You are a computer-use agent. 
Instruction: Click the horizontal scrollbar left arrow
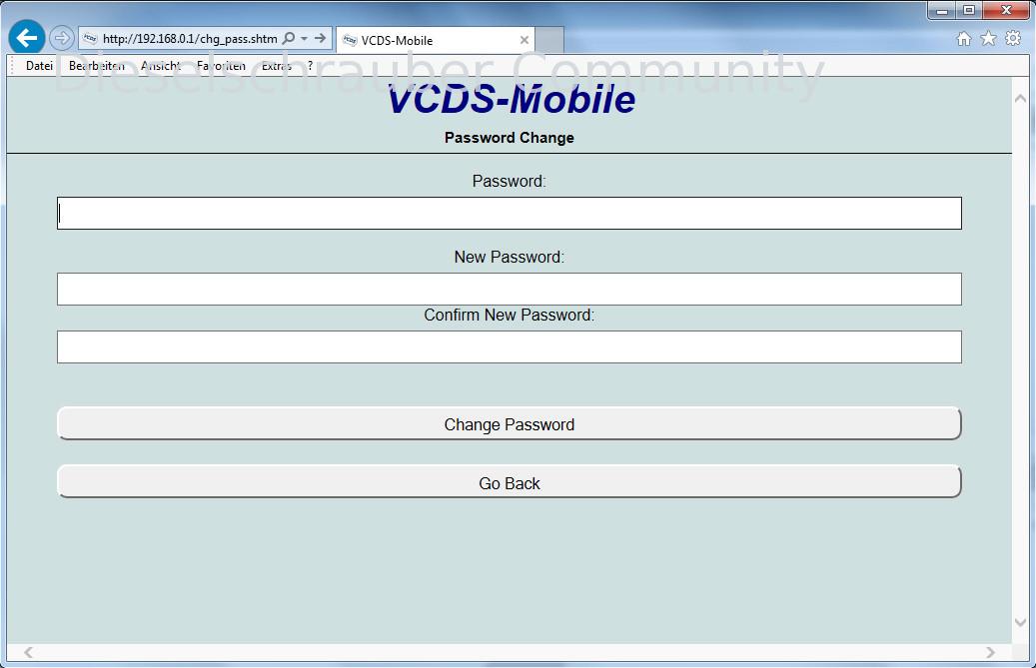(x=28, y=652)
